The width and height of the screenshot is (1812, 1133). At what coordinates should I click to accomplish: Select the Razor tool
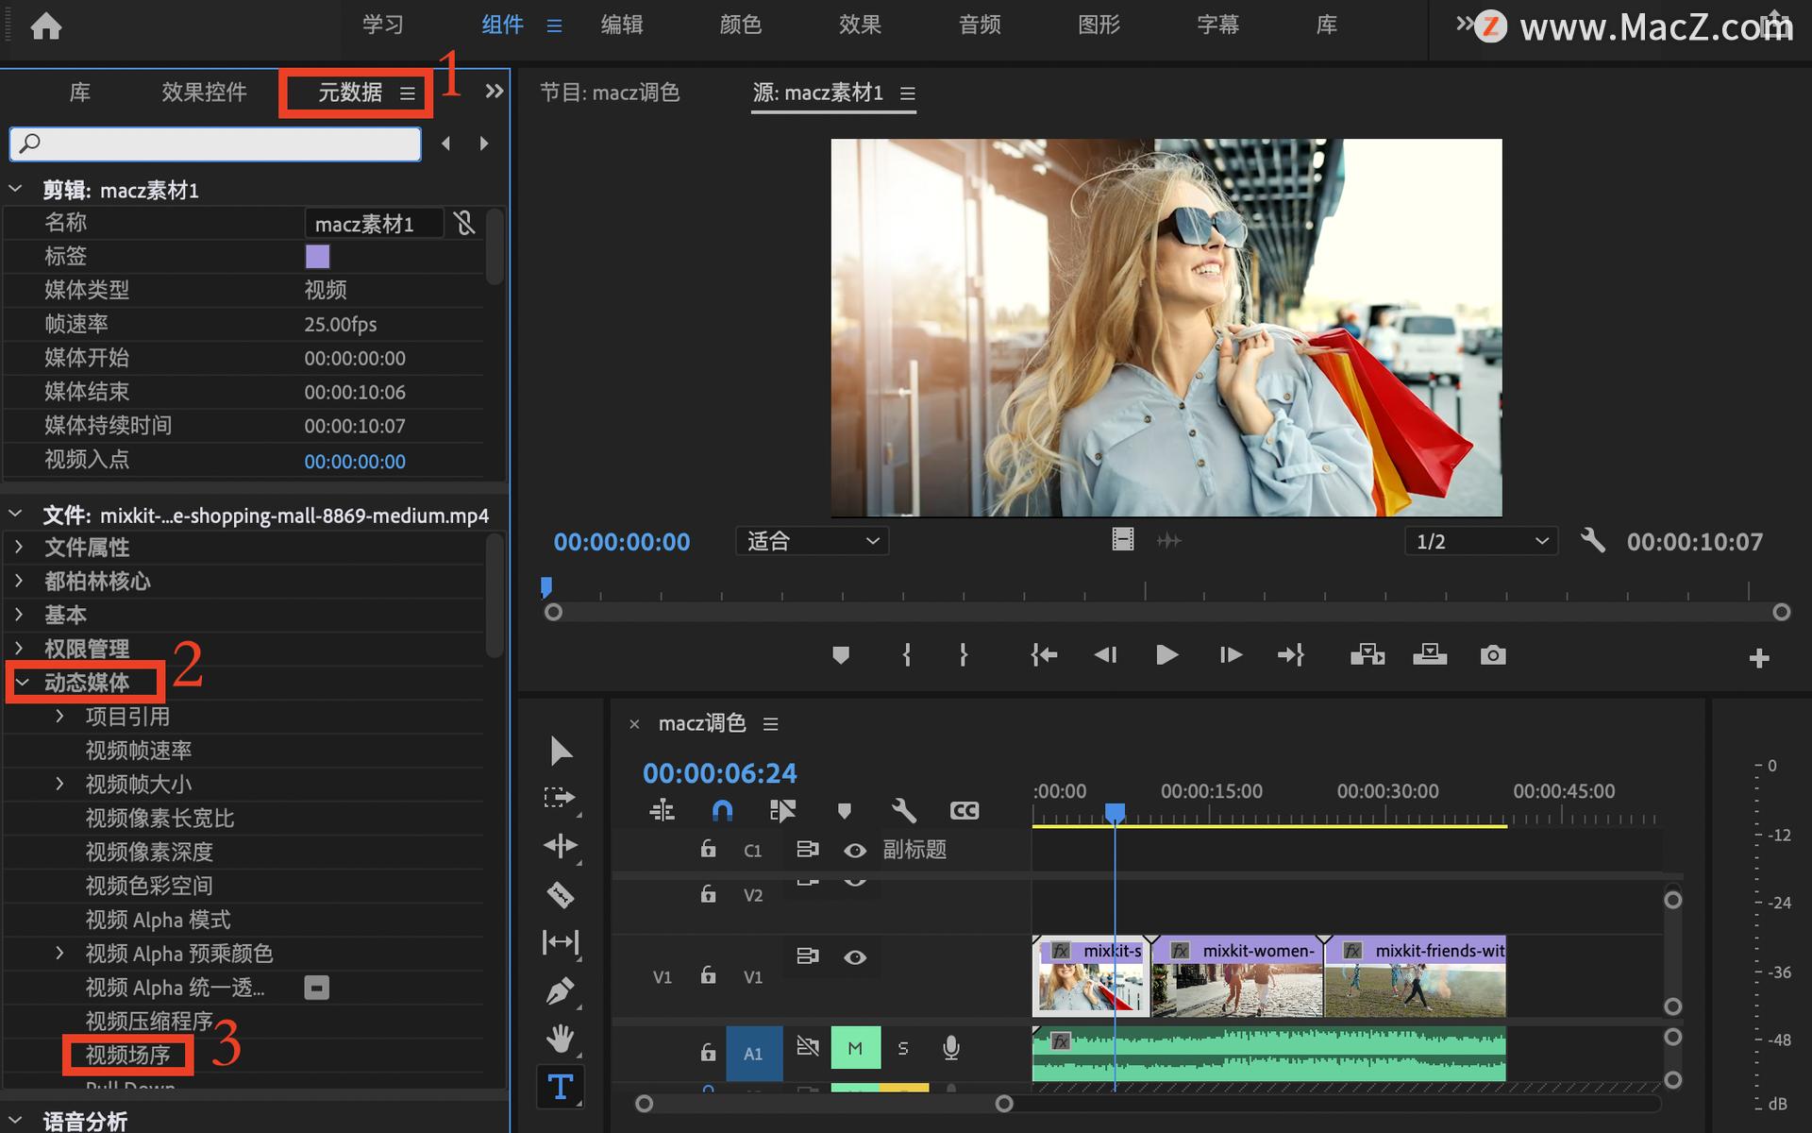pyautogui.click(x=561, y=894)
